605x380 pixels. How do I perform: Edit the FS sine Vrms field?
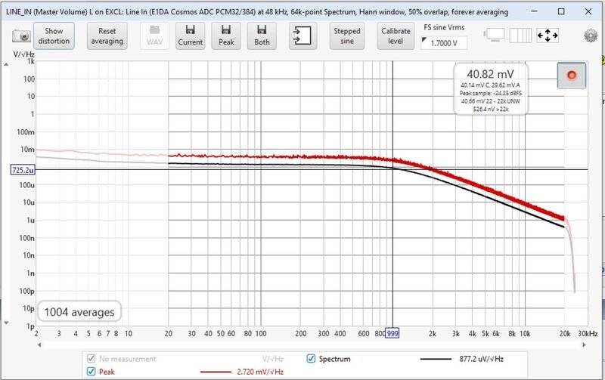point(444,43)
